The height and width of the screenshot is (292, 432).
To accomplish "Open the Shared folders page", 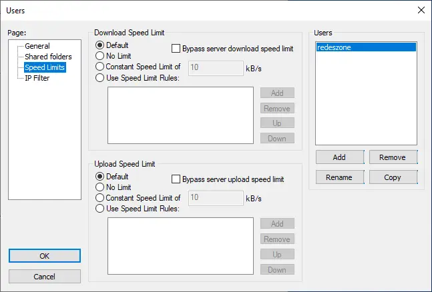I will (x=47, y=57).
